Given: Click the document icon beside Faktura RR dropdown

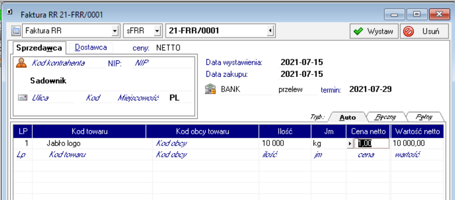Looking at the screenshot, I should point(16,31).
